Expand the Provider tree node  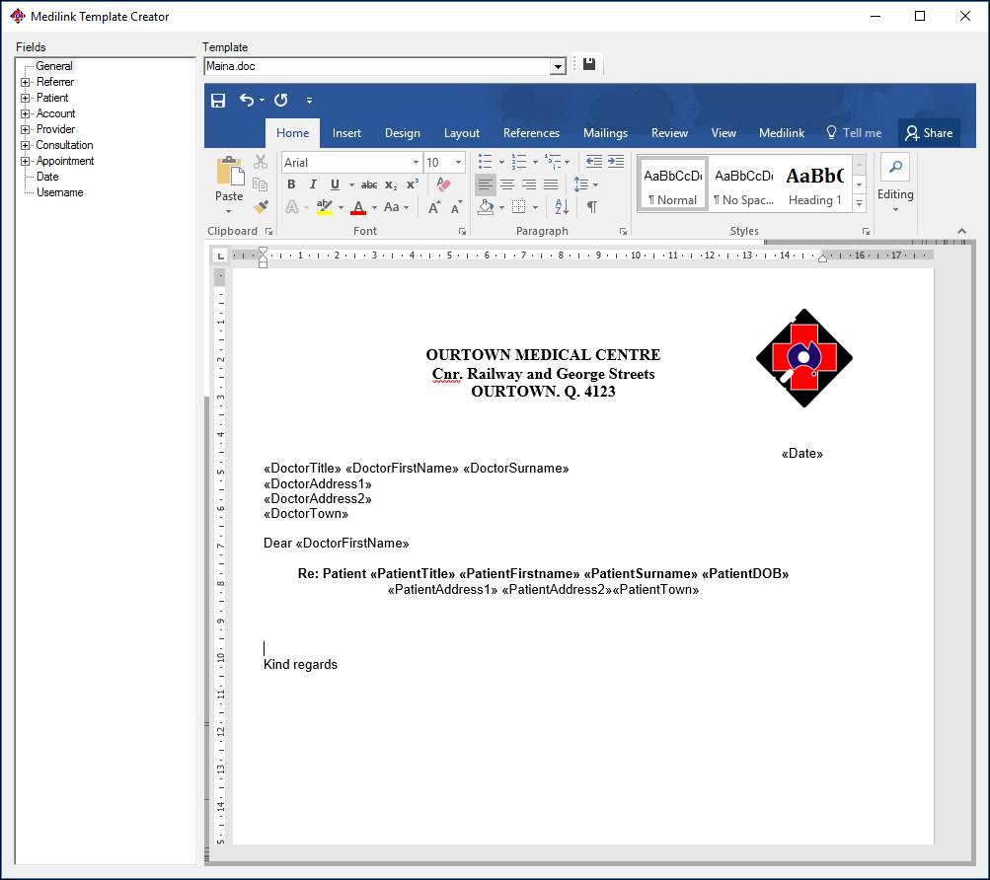tap(26, 129)
